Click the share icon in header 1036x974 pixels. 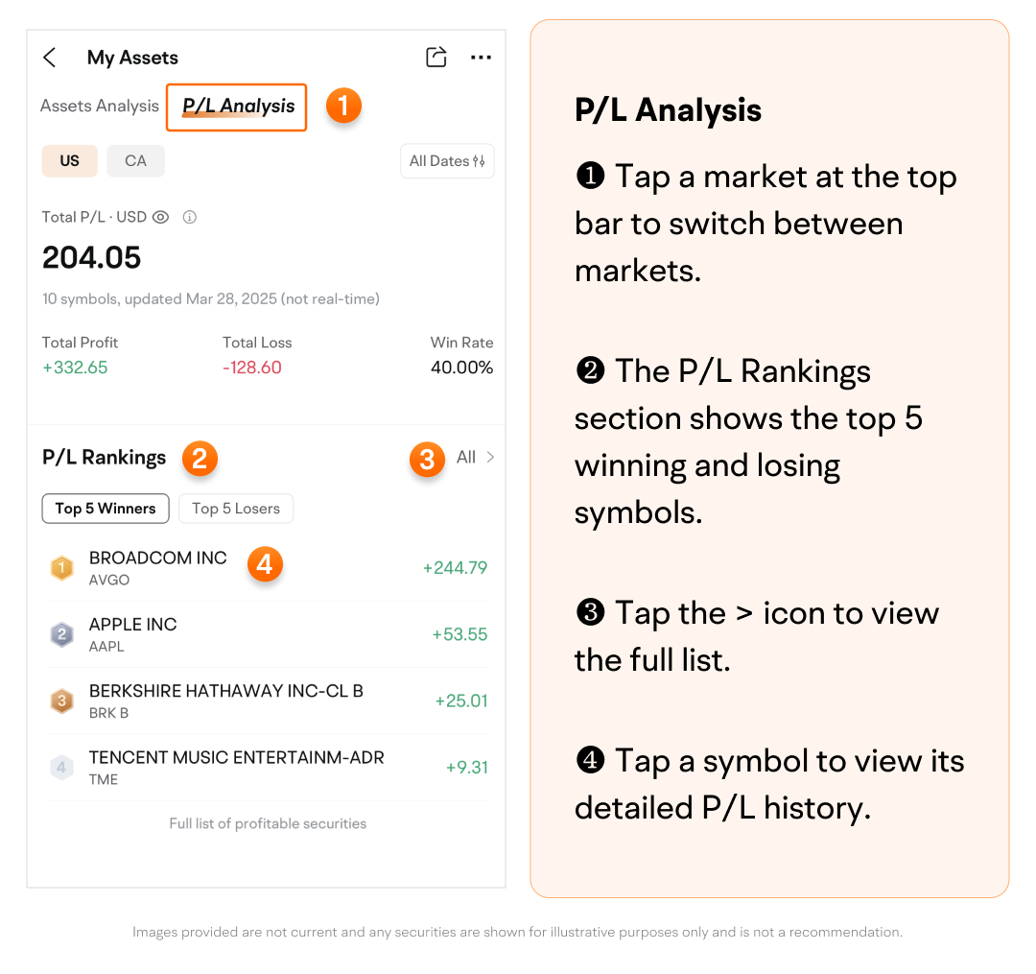[x=436, y=58]
